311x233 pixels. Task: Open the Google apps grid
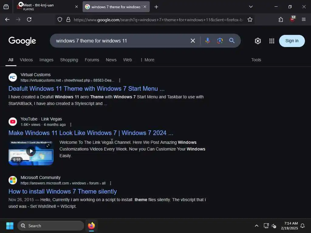point(272,41)
